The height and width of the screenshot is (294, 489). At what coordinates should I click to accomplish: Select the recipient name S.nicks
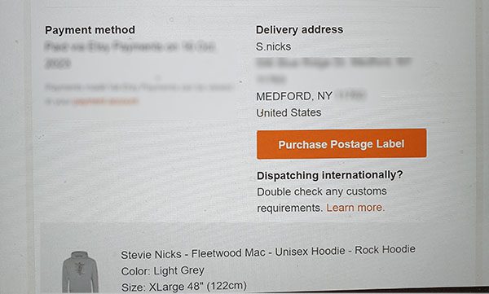click(274, 46)
